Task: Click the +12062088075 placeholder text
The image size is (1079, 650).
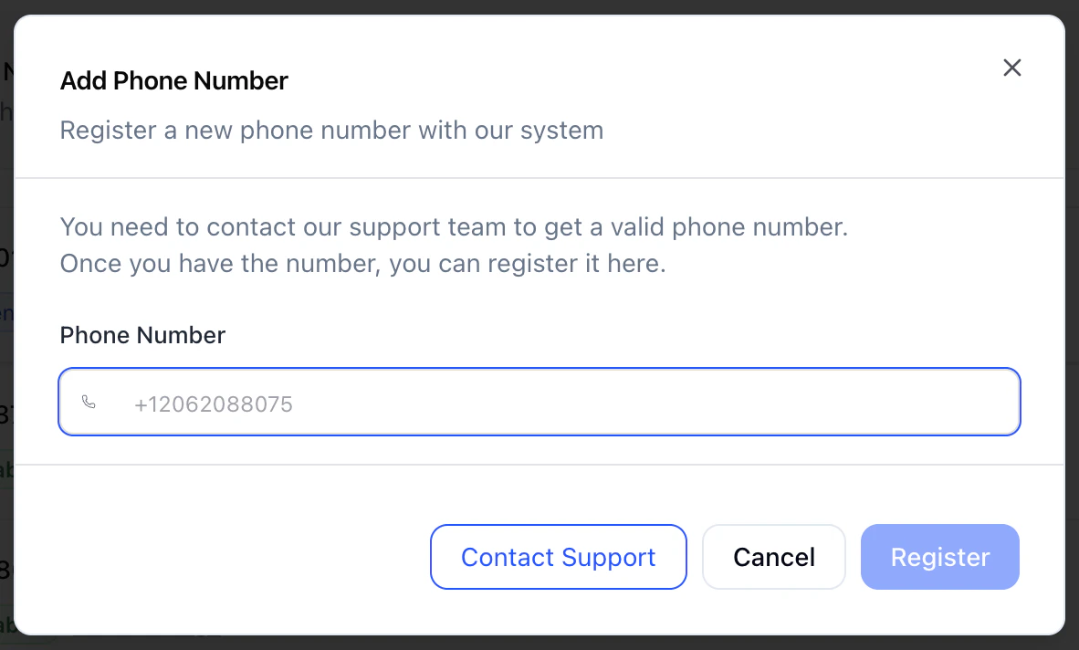Action: [214, 404]
